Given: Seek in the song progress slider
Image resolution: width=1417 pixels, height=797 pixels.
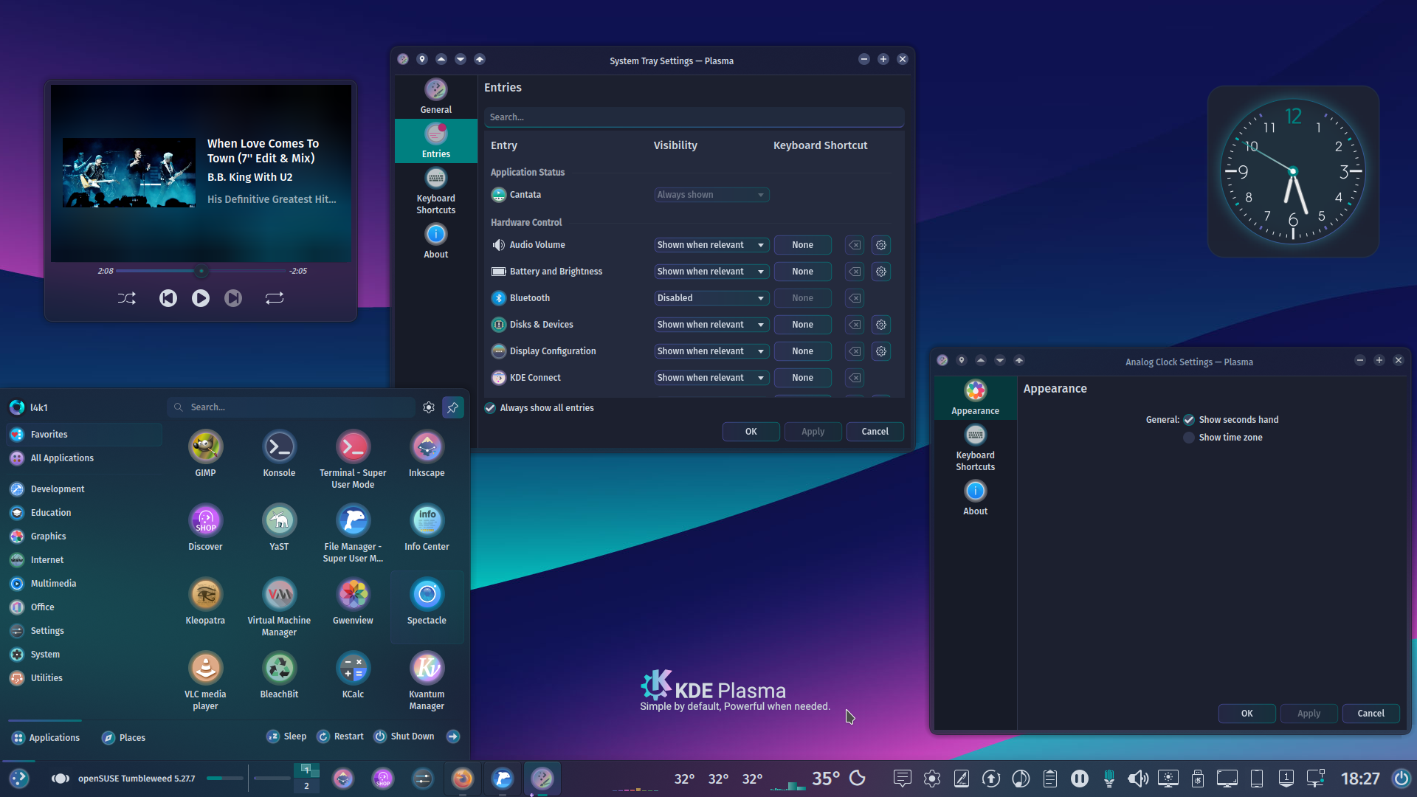Looking at the screenshot, I should pos(201,271).
